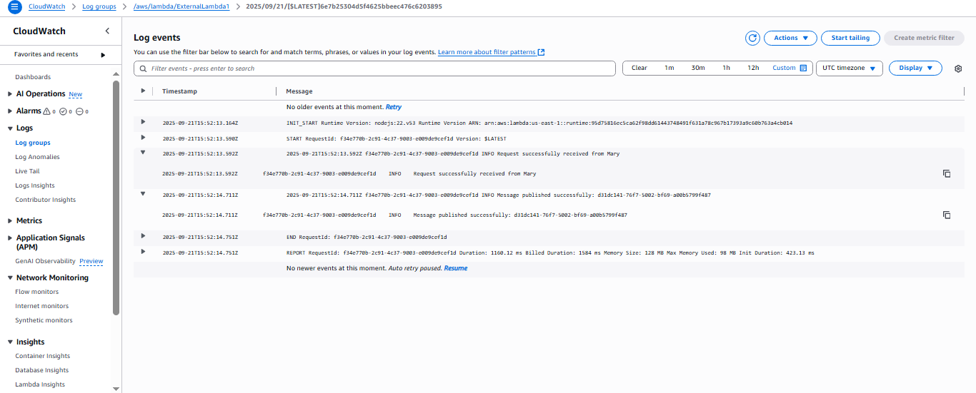Click the Create metric filter button
976x393 pixels.
coord(924,38)
